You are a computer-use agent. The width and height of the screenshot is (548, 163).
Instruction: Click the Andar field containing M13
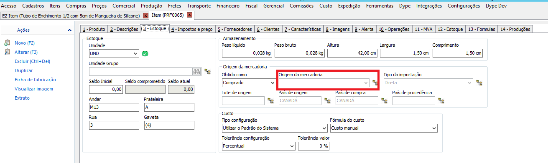tap(114, 108)
